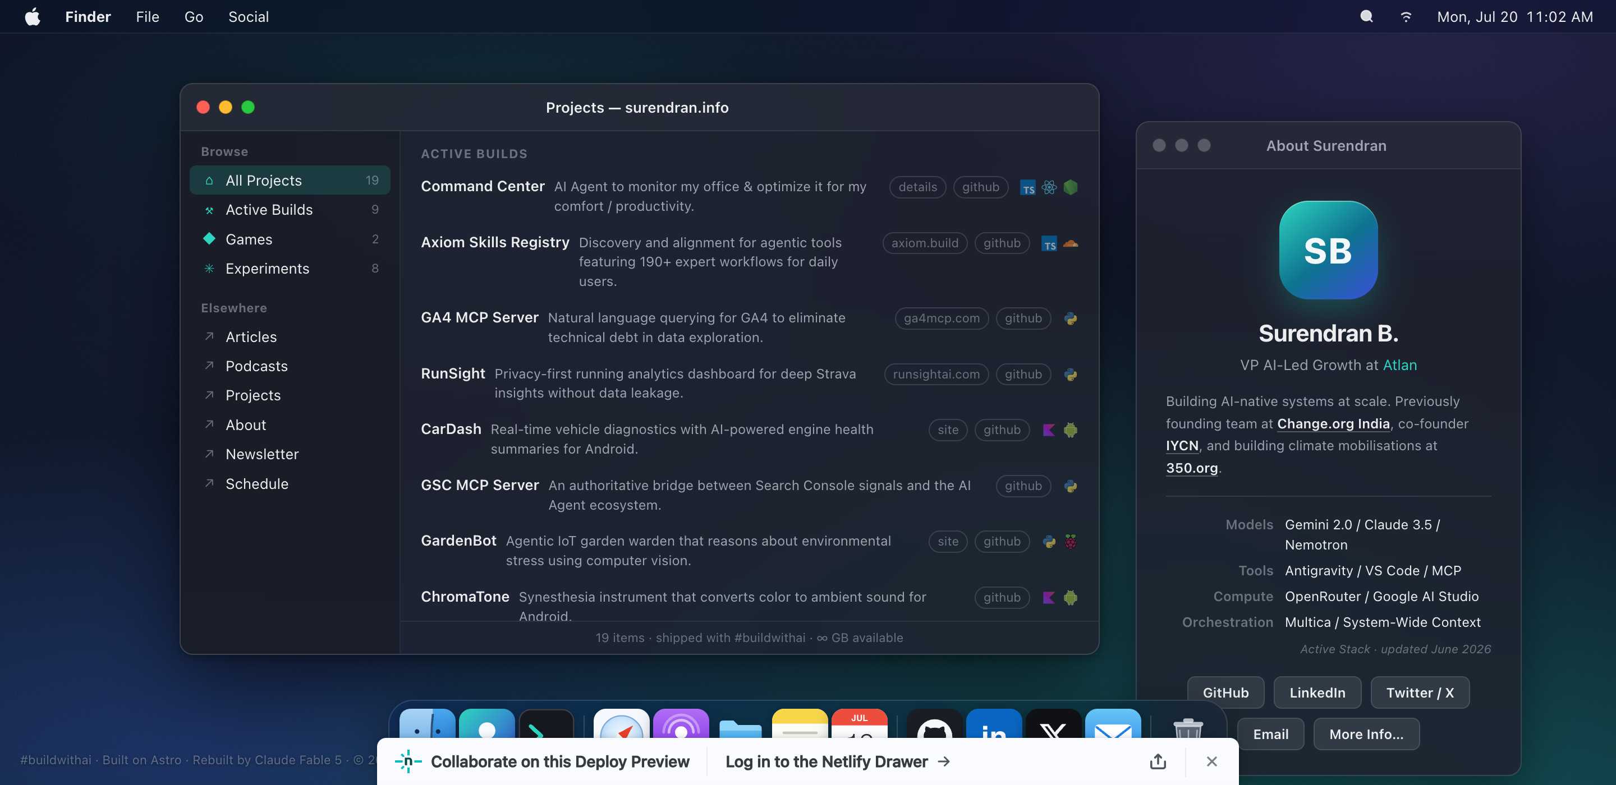Open the site pill for GardenBot
Viewport: 1616px width, 785px height.
[948, 542]
